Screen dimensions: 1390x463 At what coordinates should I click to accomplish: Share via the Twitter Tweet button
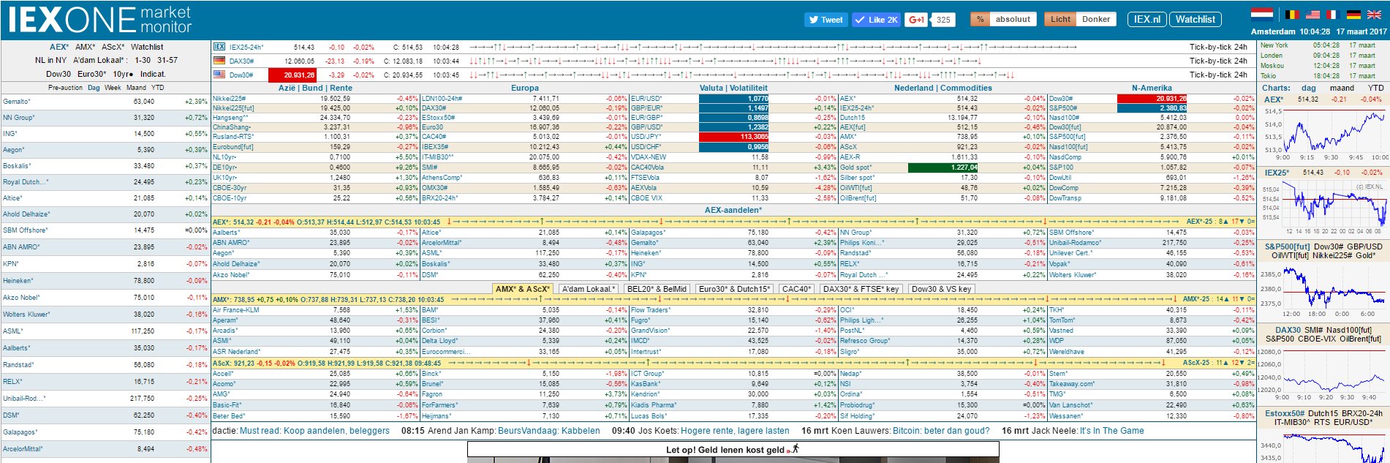(826, 20)
